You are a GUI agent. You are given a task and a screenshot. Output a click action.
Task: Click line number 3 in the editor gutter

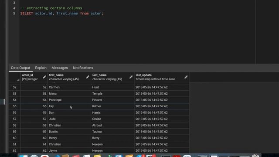[x=14, y=3]
